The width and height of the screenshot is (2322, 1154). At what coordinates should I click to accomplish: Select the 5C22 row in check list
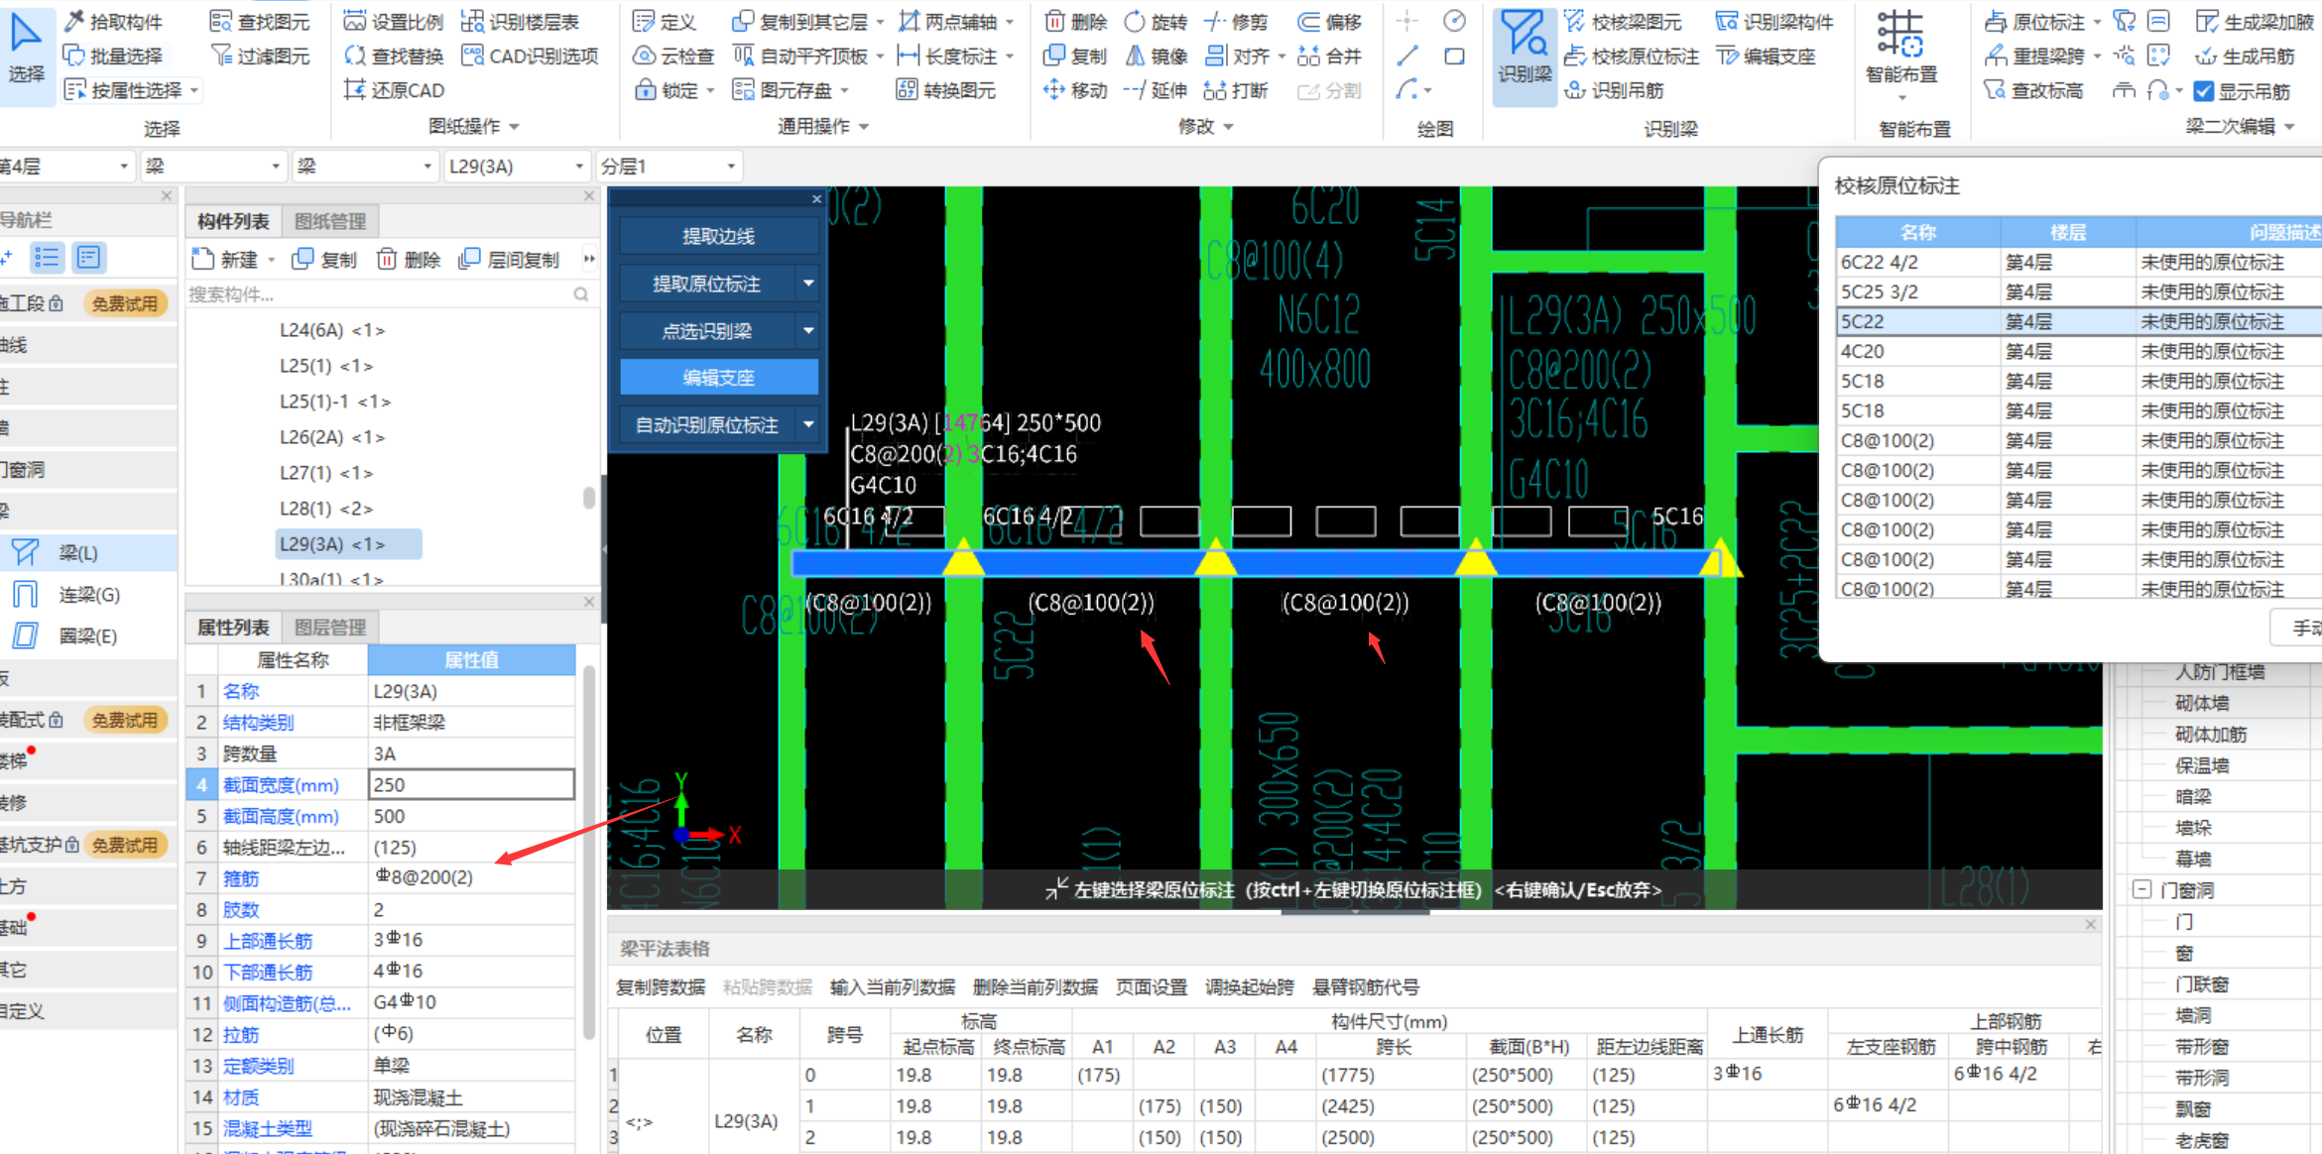pos(2079,321)
